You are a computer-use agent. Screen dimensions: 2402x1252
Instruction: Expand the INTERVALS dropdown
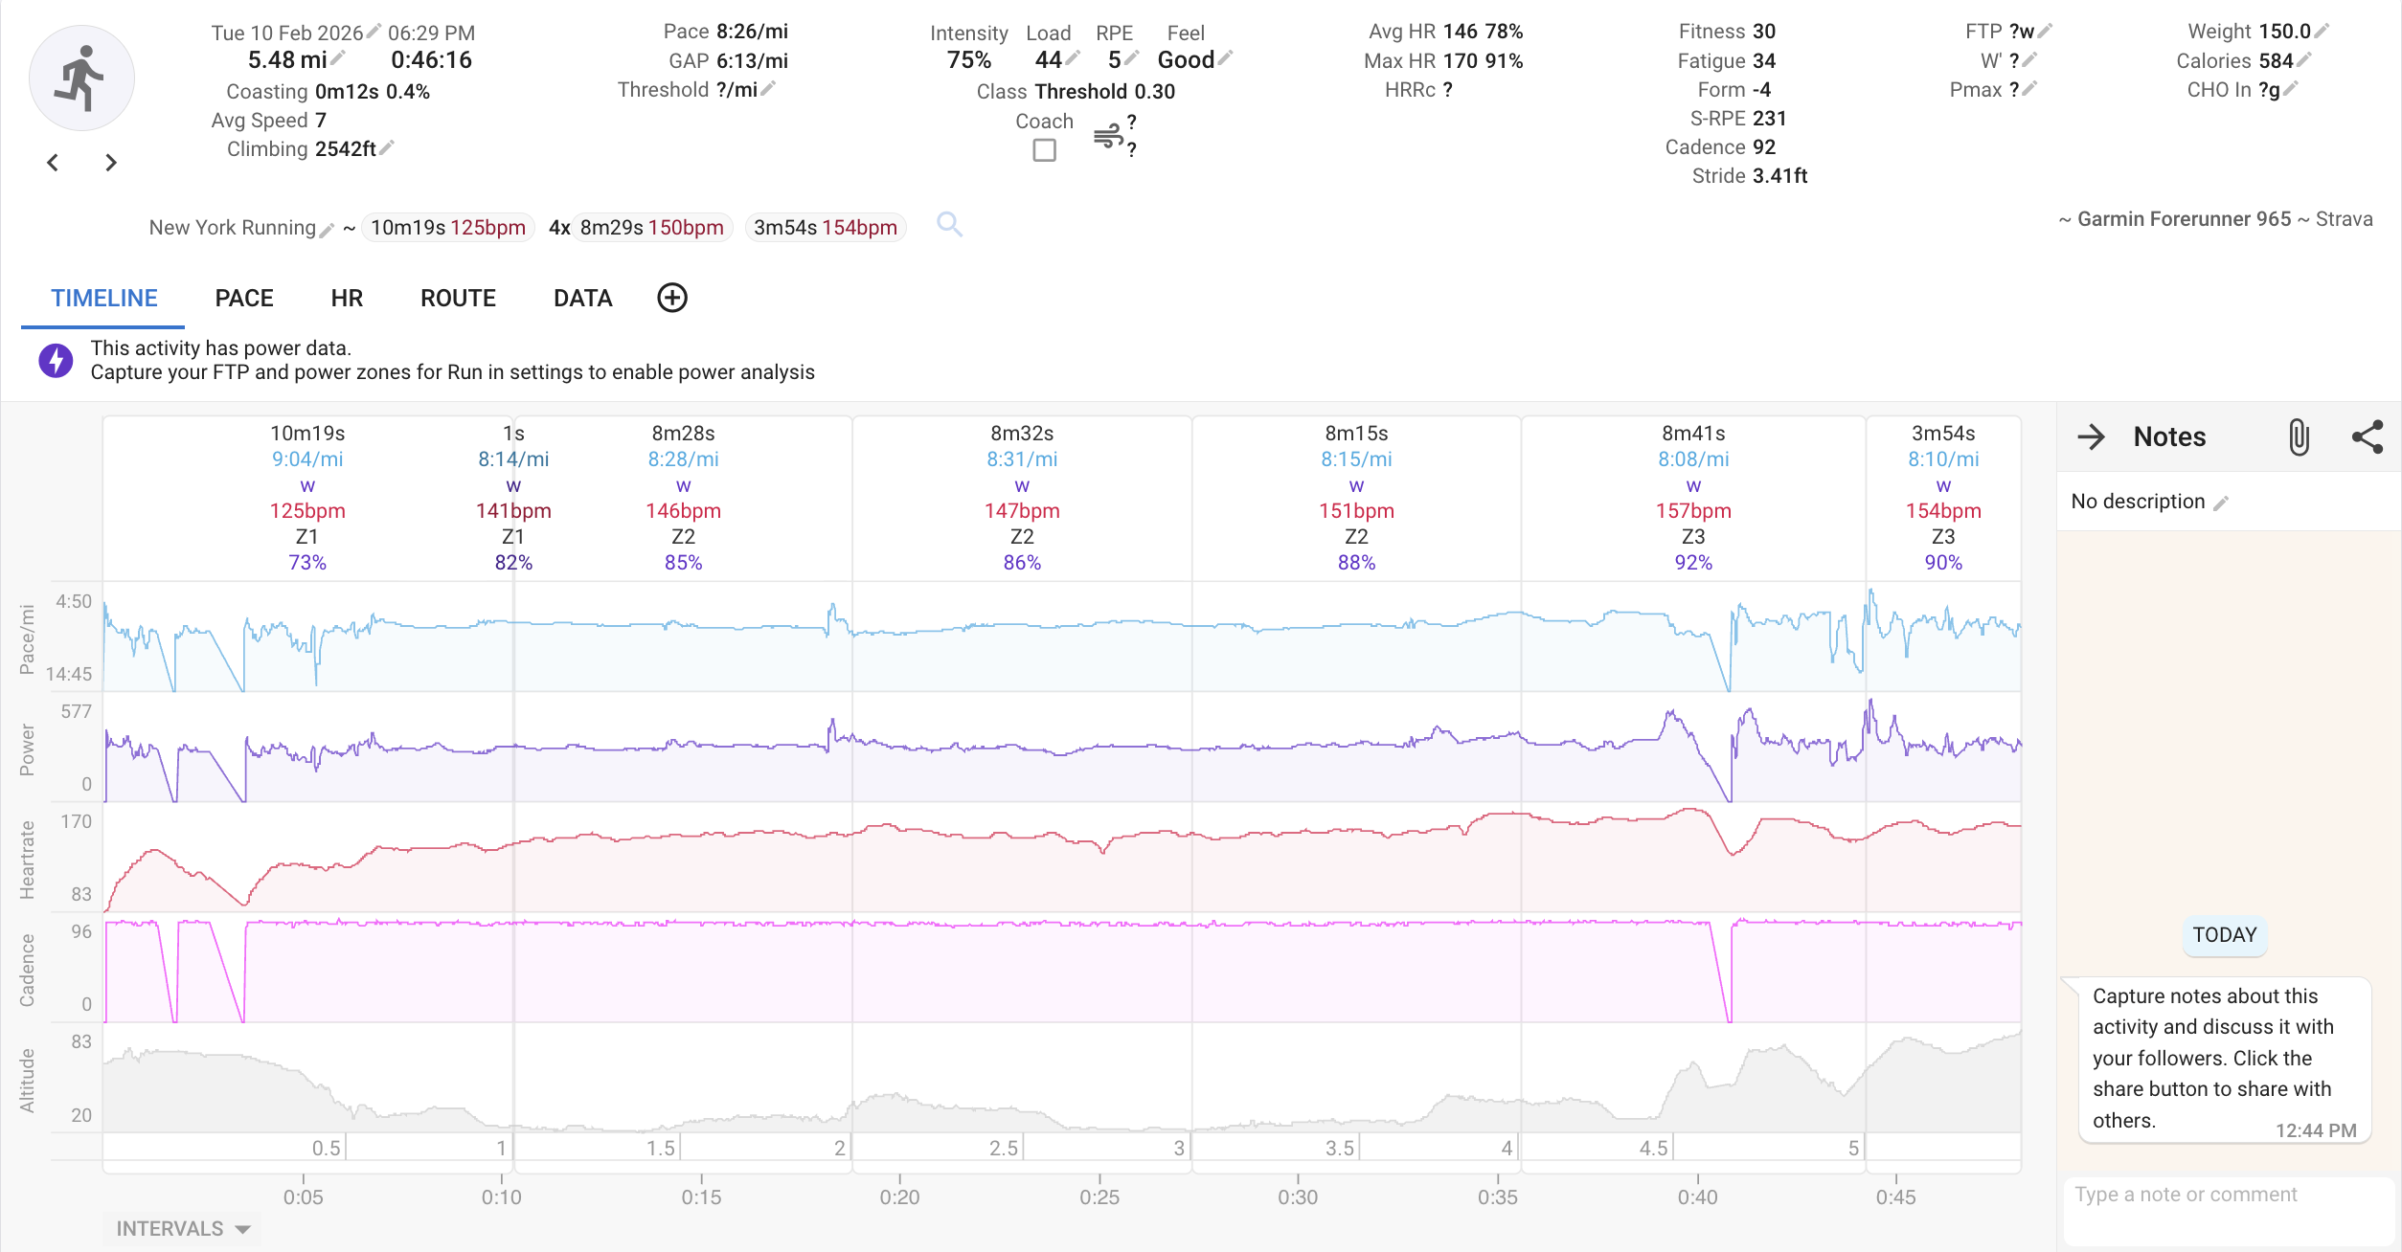tap(182, 1229)
